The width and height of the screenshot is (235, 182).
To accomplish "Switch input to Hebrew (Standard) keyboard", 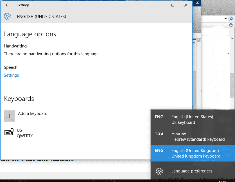I will click(x=193, y=136).
